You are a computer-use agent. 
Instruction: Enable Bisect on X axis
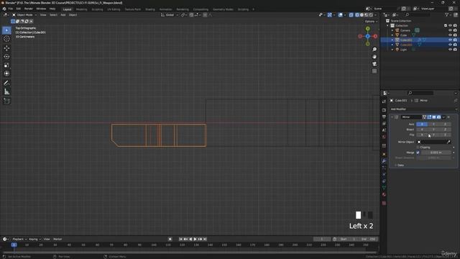tap(422, 129)
